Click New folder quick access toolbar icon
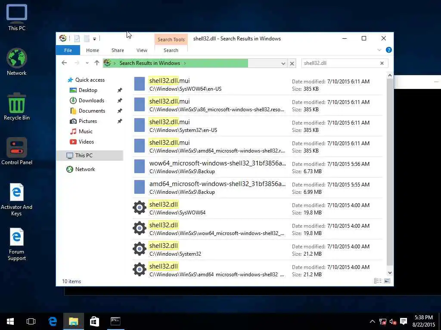 [x=87, y=38]
